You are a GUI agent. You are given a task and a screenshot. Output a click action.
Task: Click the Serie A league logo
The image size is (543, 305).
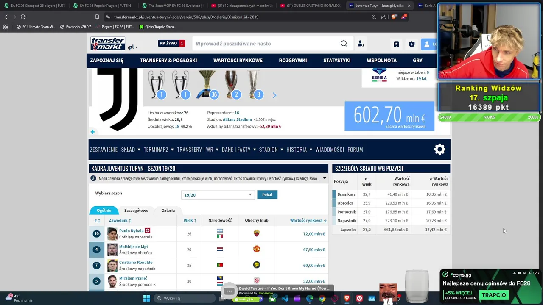tap(379, 75)
